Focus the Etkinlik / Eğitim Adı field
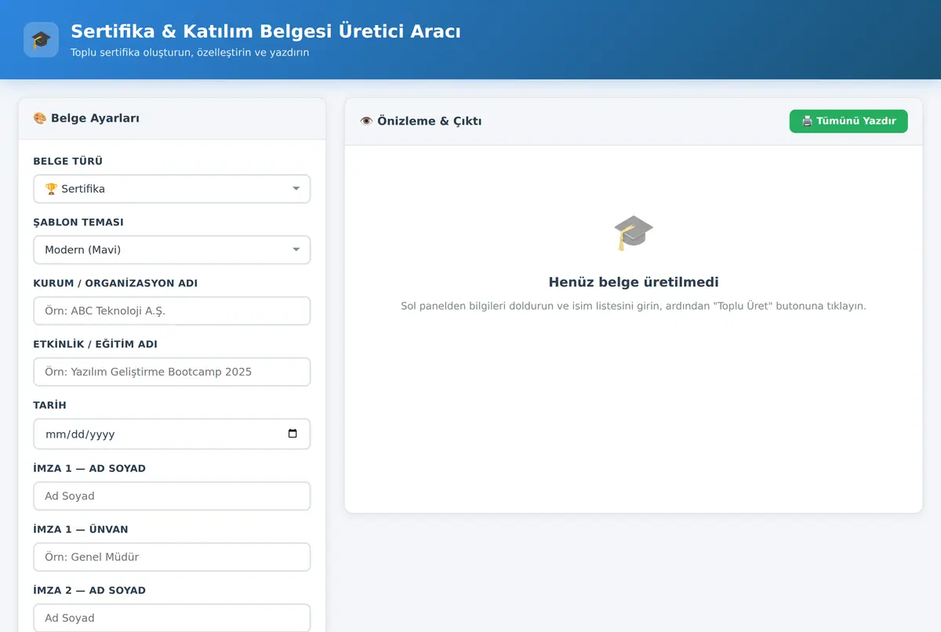Screen dimensions: 941x632 coord(172,372)
